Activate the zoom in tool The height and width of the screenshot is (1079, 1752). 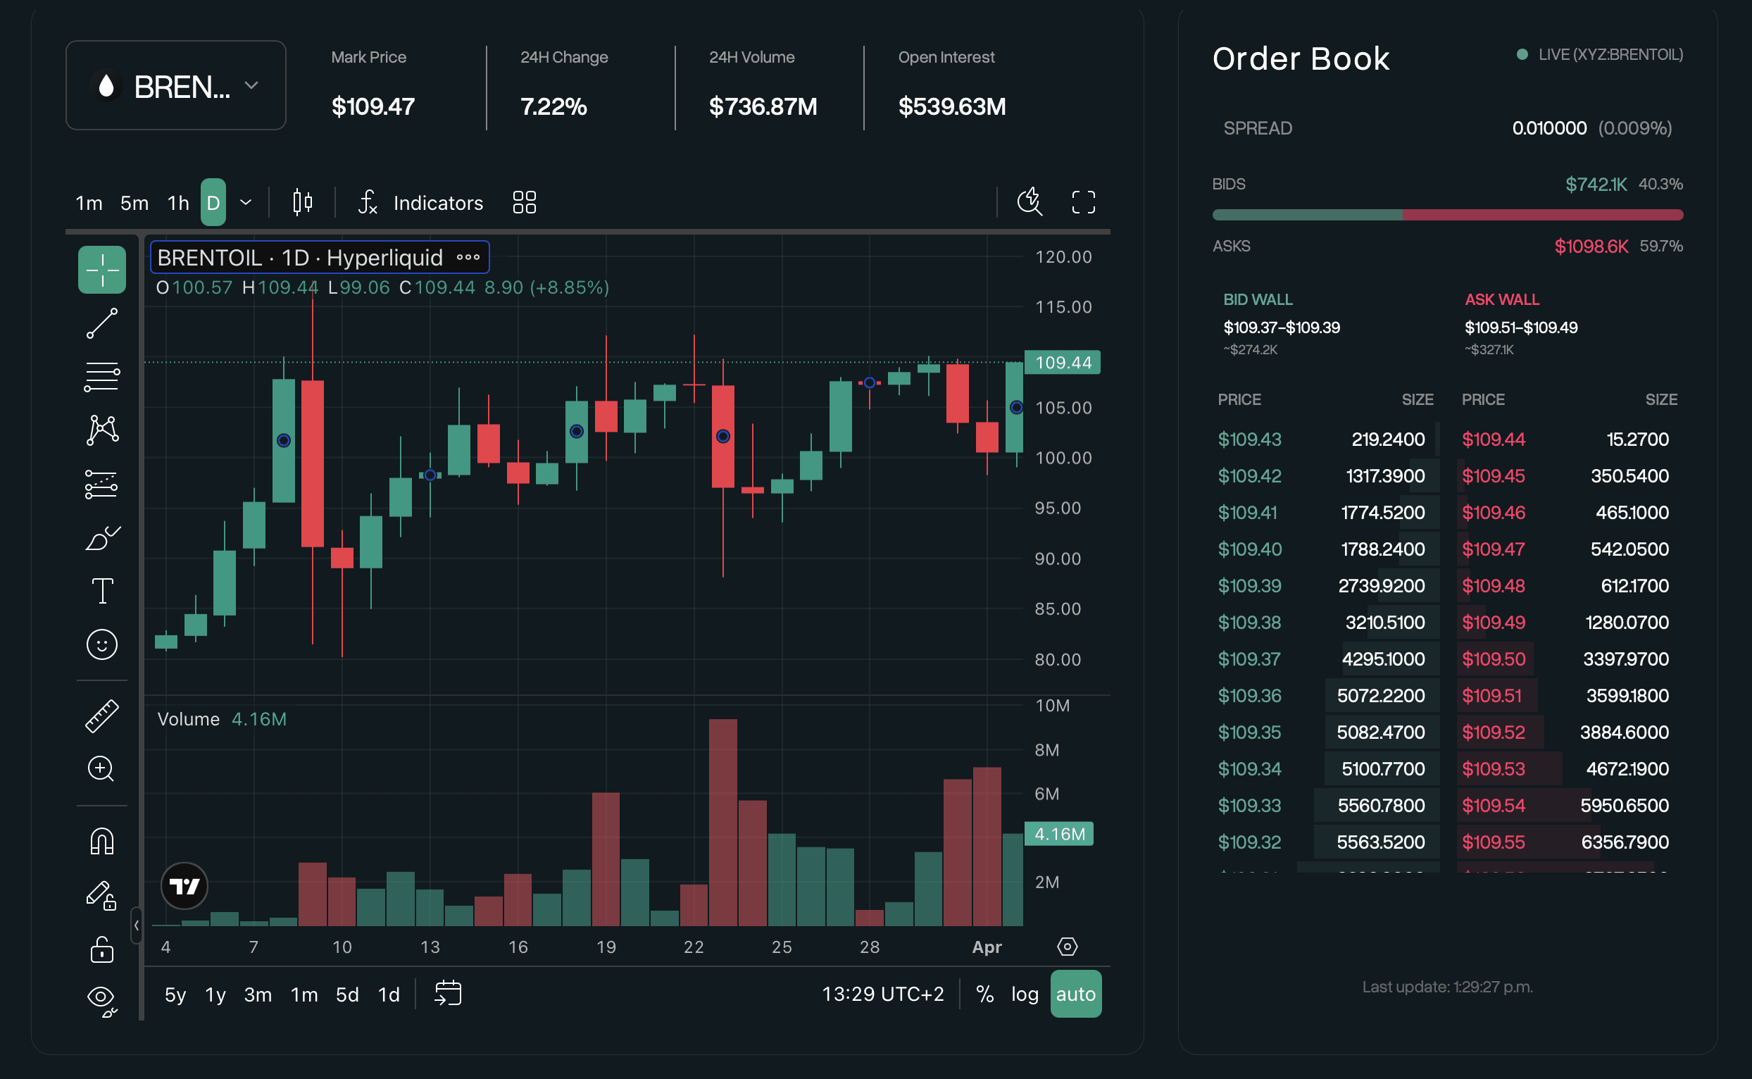pos(102,769)
